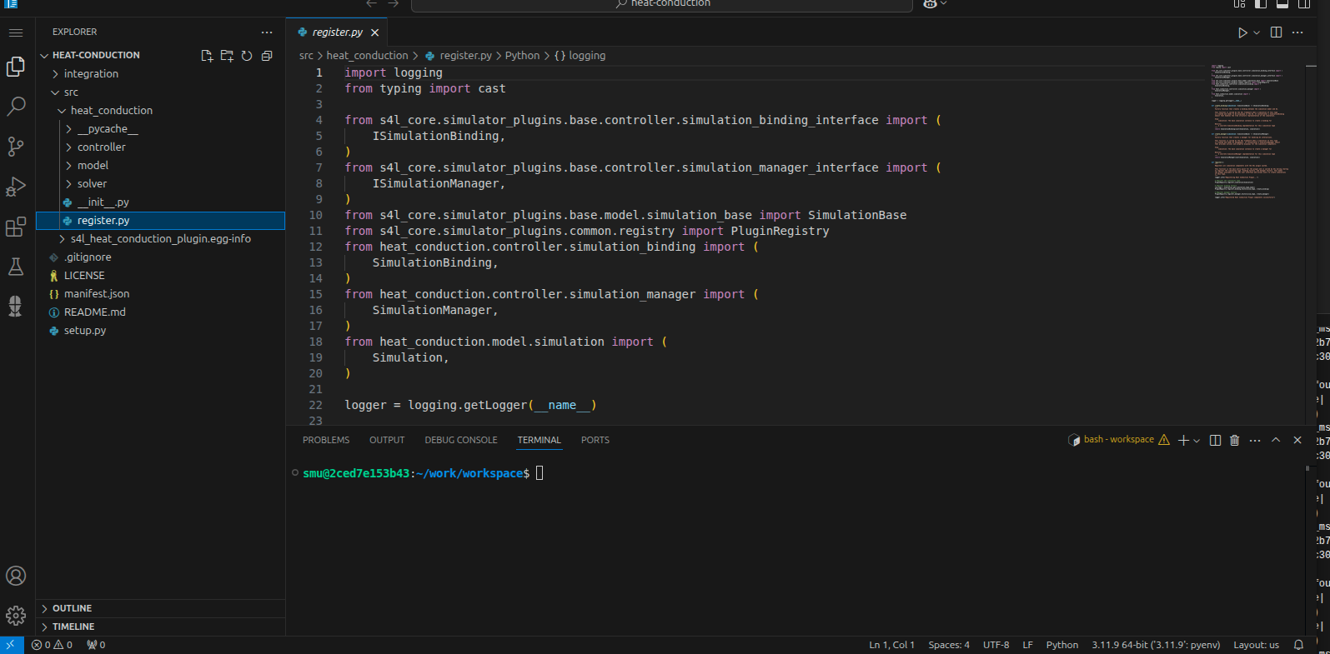The height and width of the screenshot is (654, 1330).
Task: Switch to the PORTS tab
Action: (595, 440)
